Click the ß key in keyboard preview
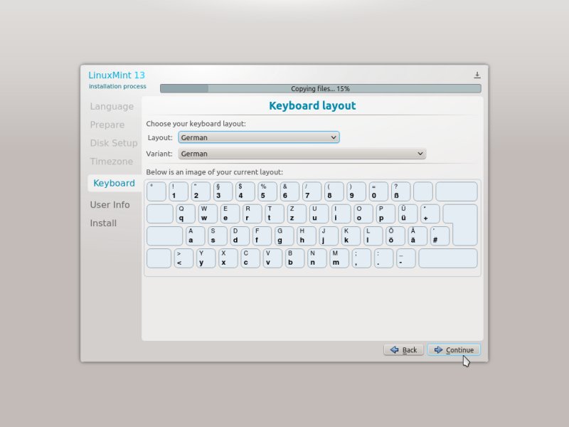Screen dimensions: 569x427 pyautogui.click(x=400, y=191)
